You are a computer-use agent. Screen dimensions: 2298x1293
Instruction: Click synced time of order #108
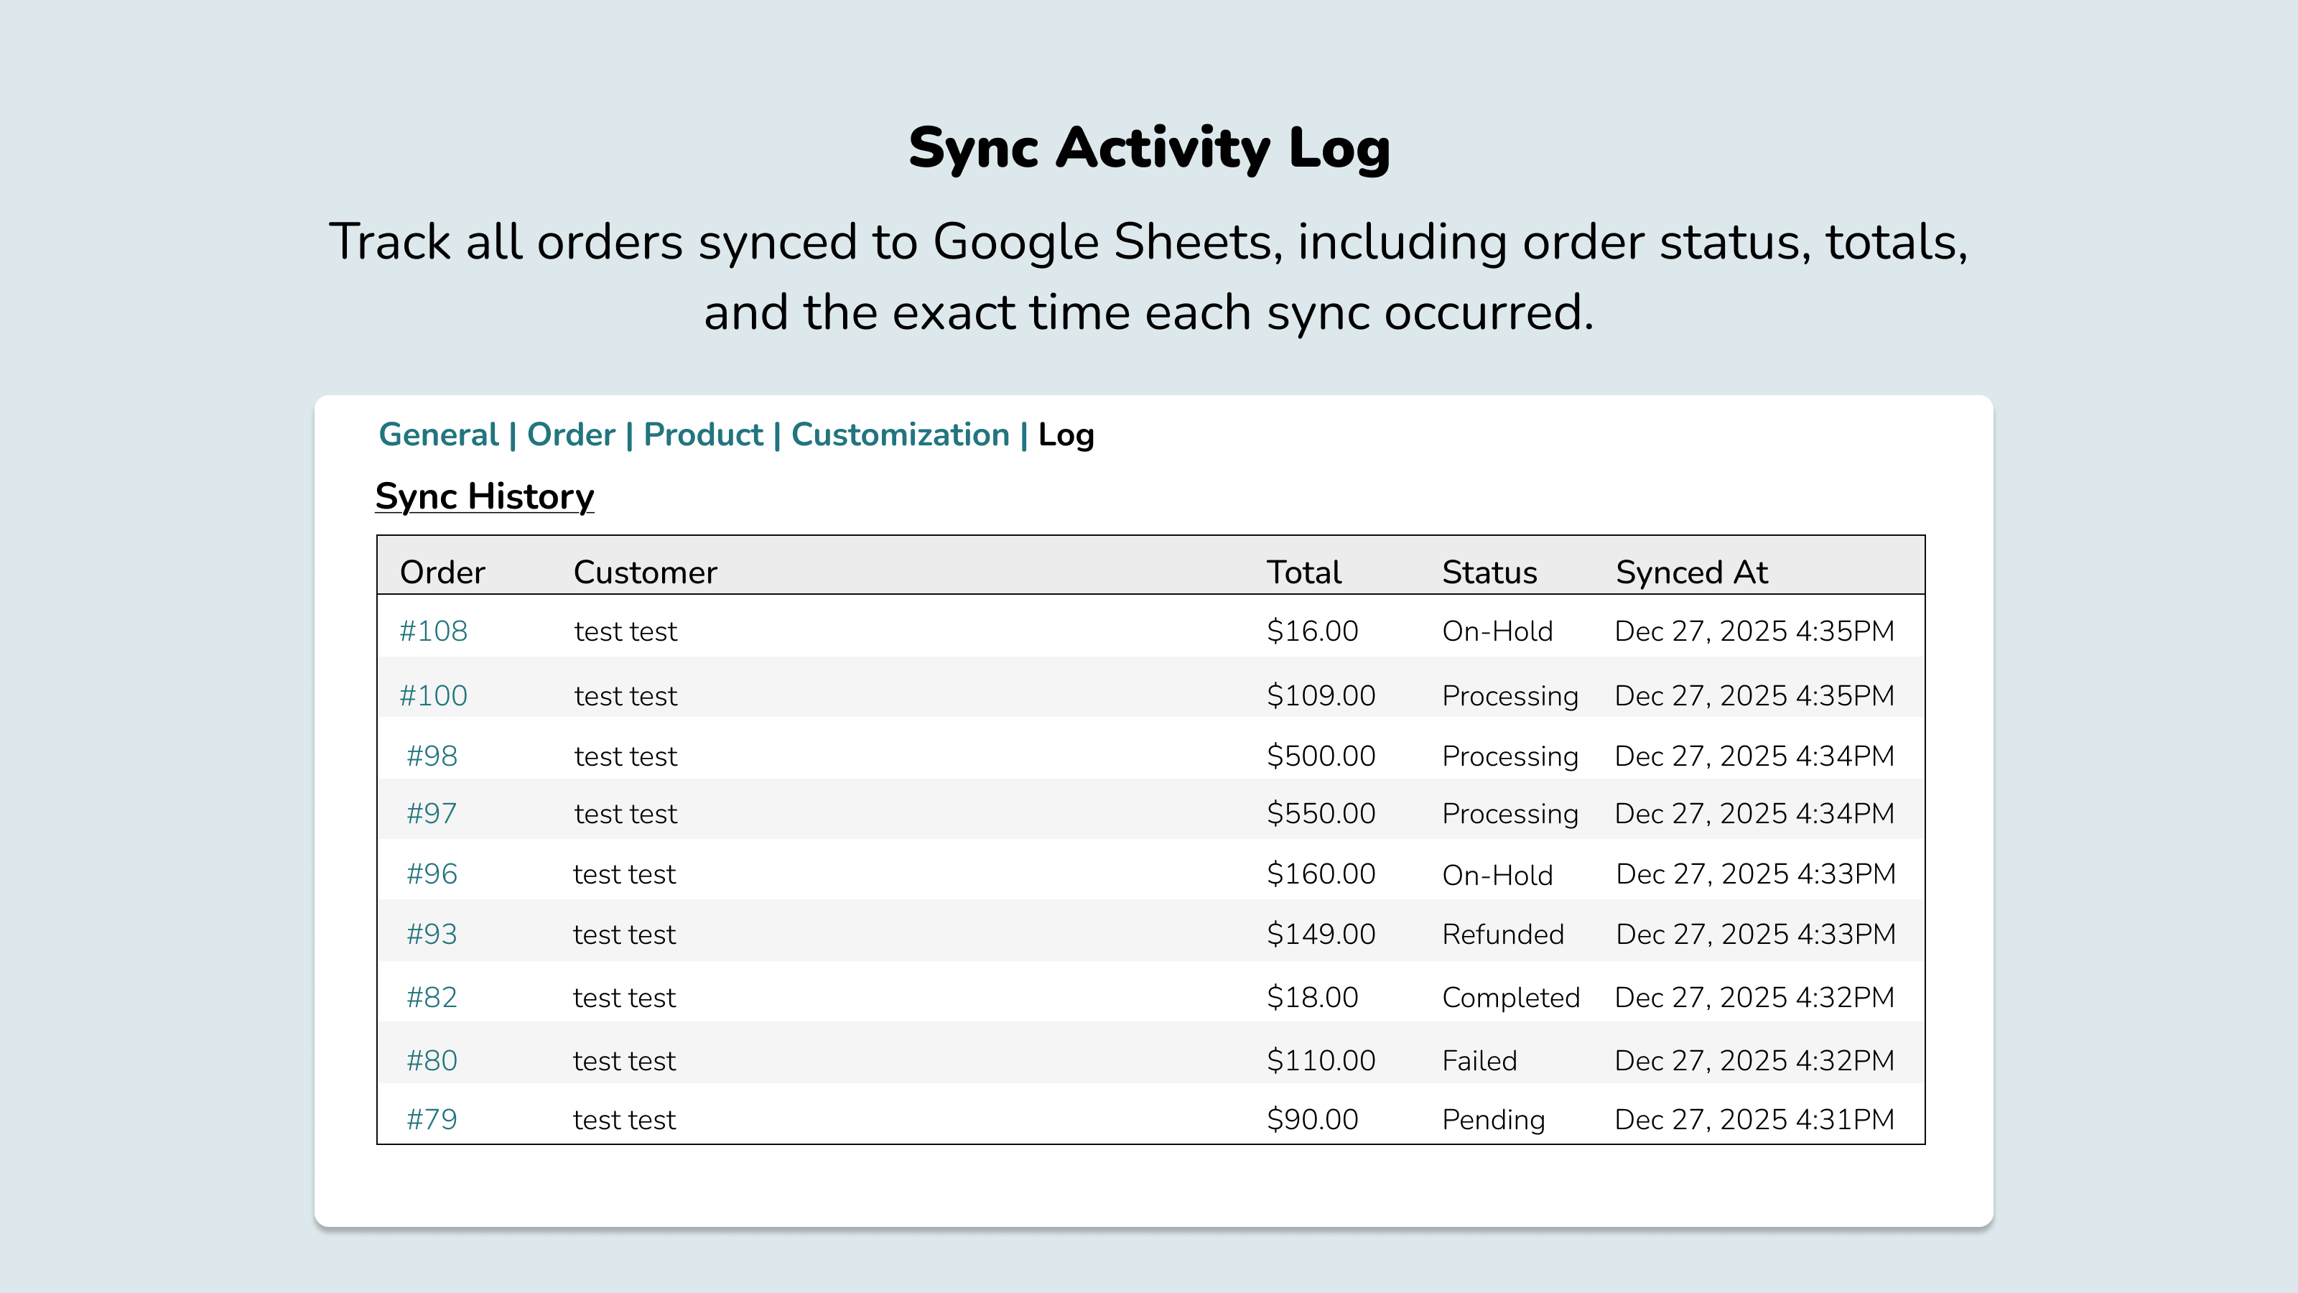[1754, 631]
